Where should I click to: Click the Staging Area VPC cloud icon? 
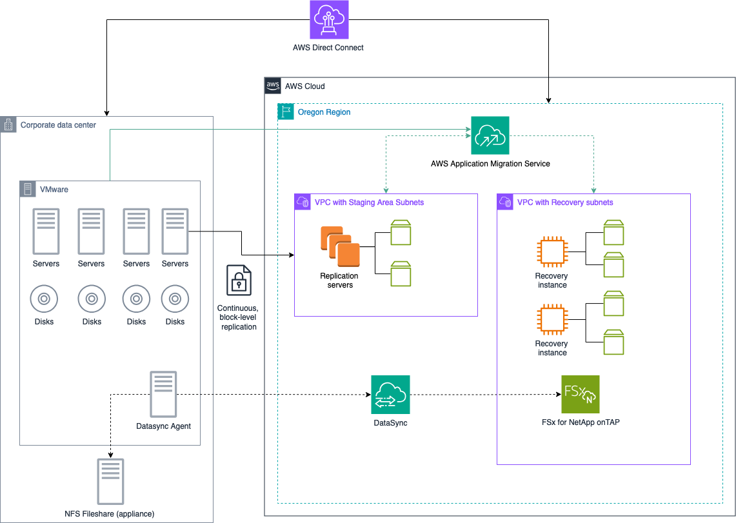tap(303, 202)
